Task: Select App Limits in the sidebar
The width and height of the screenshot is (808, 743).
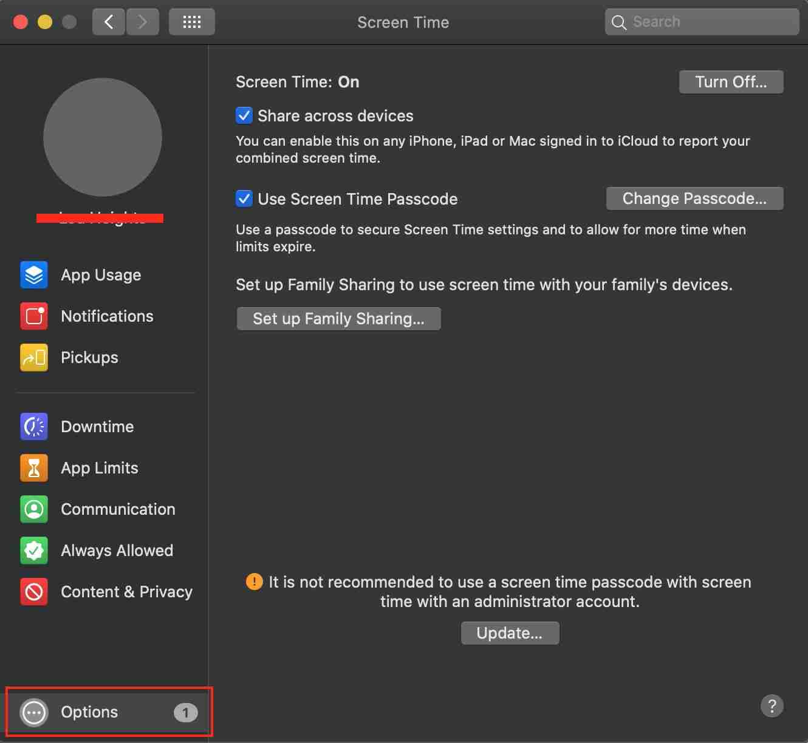Action: point(100,468)
